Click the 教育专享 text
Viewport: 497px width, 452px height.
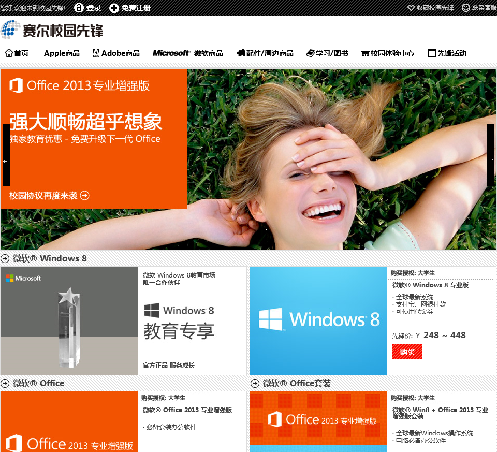tap(179, 331)
